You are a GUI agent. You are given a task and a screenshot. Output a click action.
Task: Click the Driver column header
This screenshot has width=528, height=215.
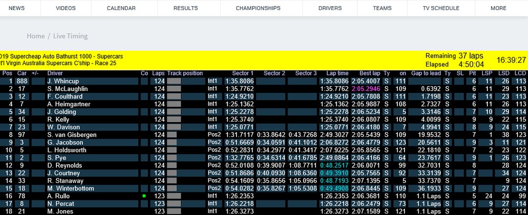pos(55,73)
